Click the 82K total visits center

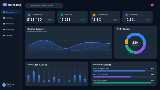pos(135,43)
